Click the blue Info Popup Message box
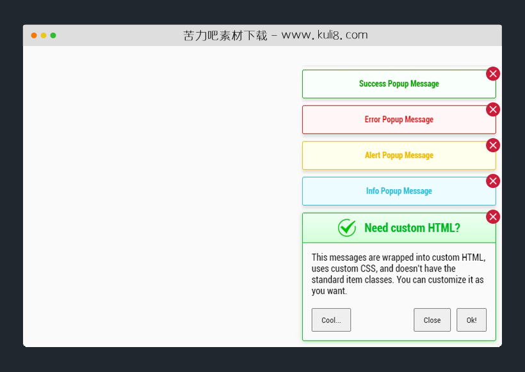 click(x=399, y=192)
